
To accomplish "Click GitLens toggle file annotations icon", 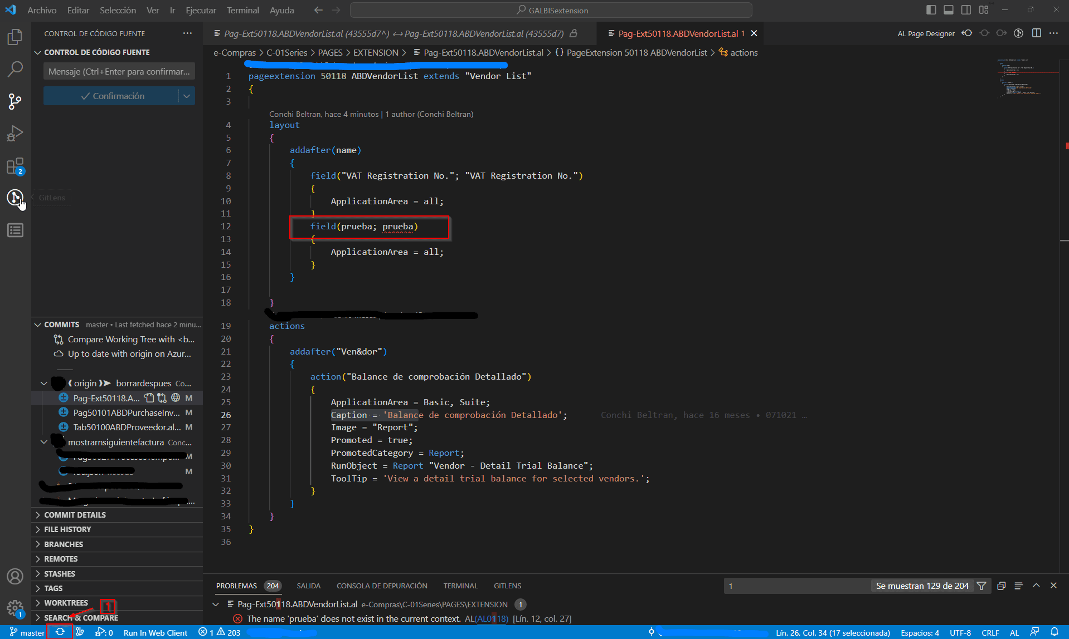I will [1019, 33].
